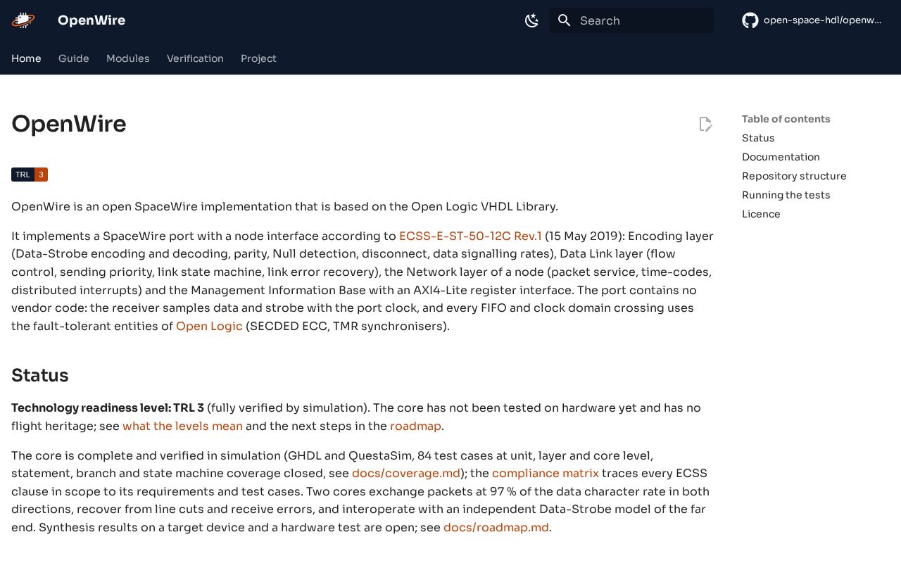Viewport: 901px width, 563px height.
Task: Click the 'Table of contents' label
Action: pos(786,119)
